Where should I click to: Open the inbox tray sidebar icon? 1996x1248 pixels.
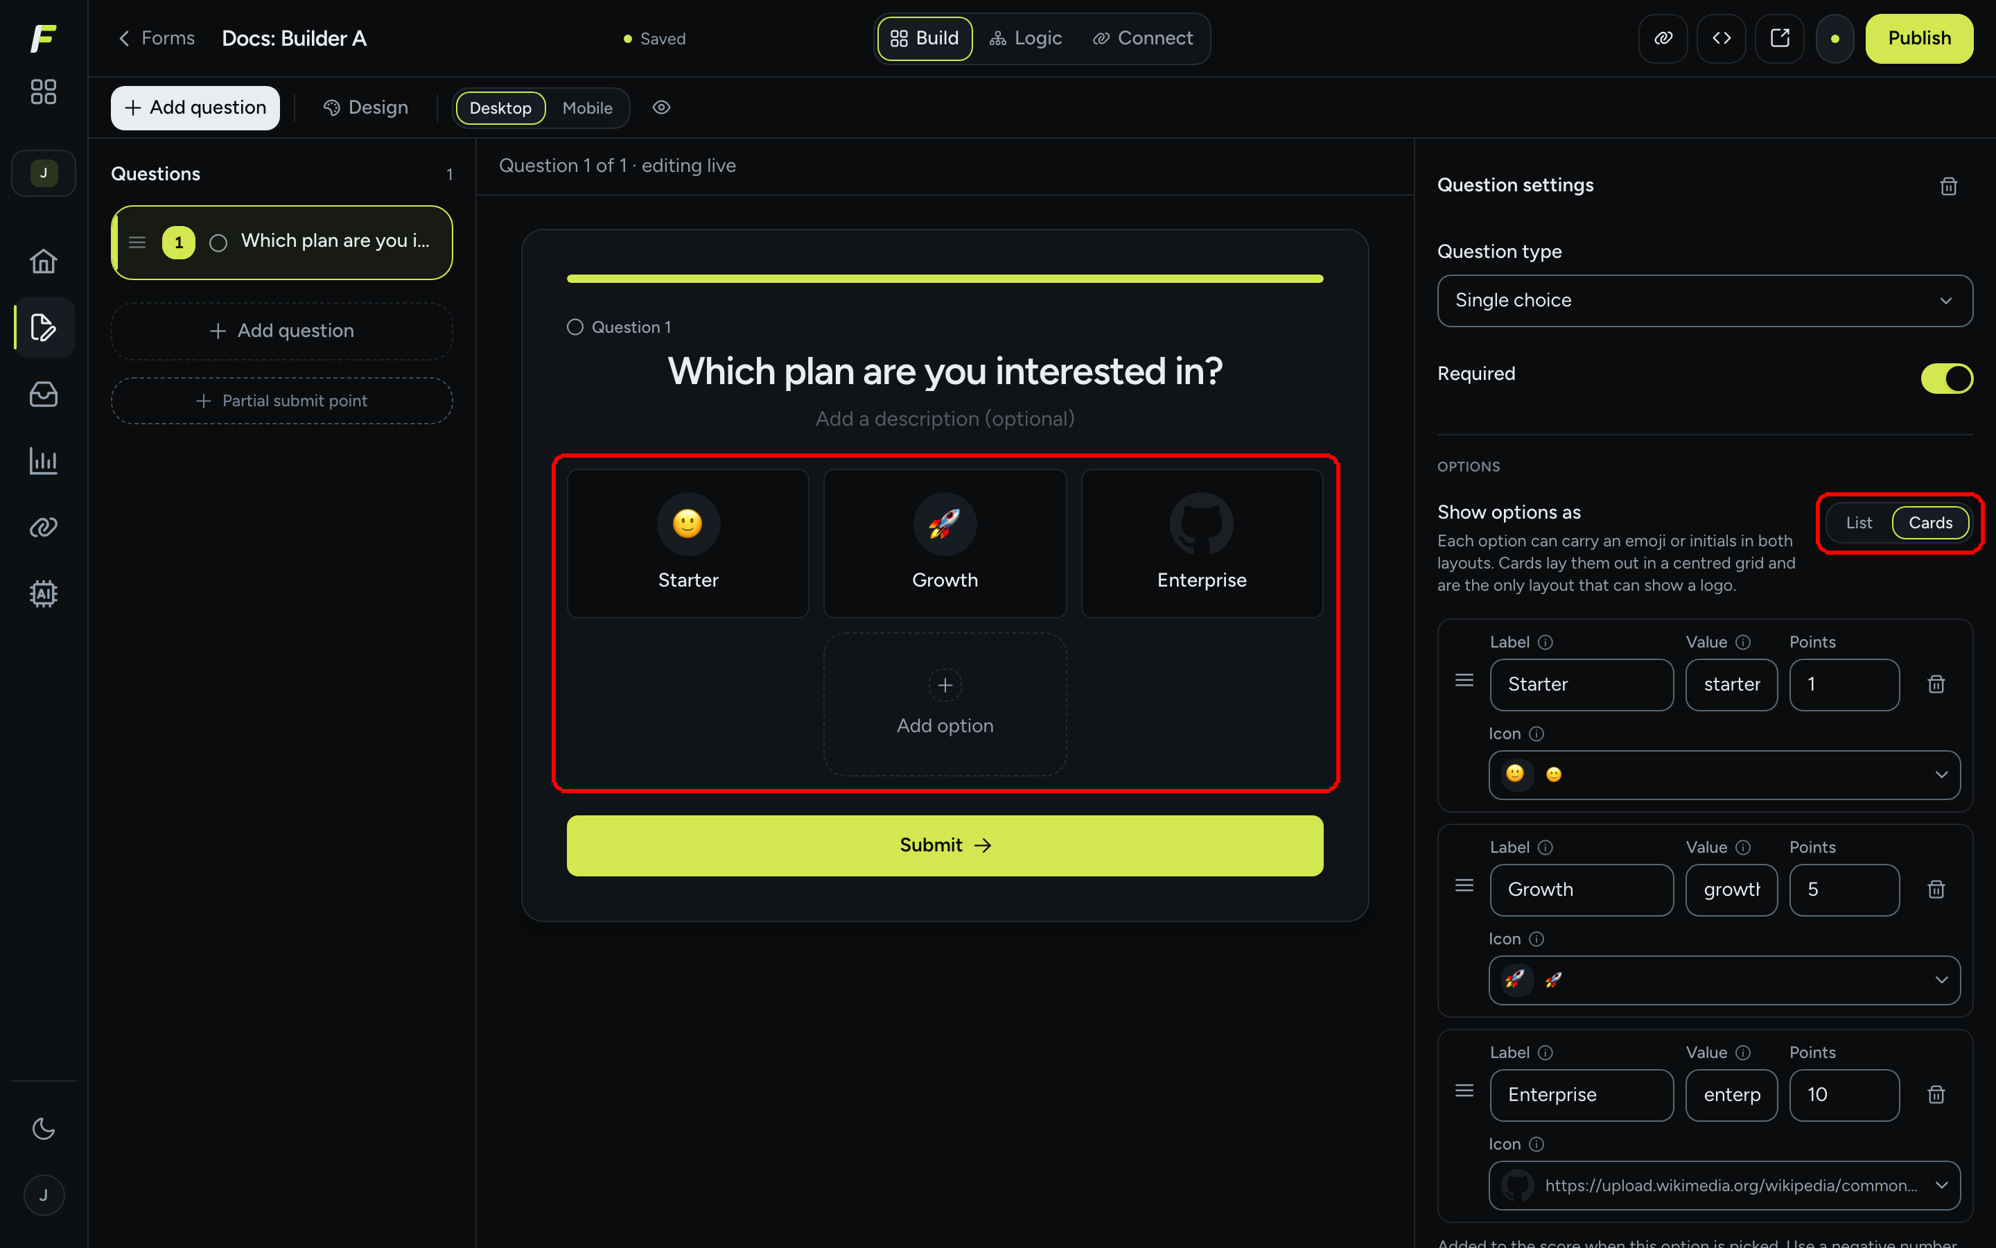click(x=43, y=394)
